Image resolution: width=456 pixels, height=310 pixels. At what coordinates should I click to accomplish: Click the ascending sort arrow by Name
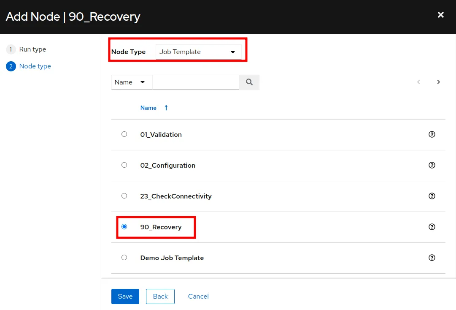[166, 108]
